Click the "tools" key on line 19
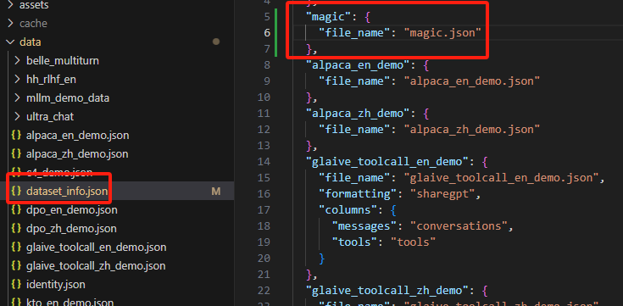623x306 pixels. (358, 242)
